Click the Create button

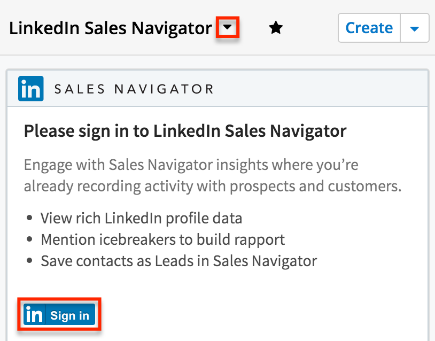369,27
